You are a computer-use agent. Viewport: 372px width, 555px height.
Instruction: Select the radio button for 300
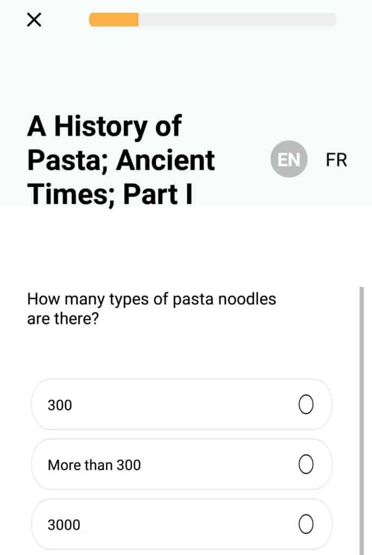(x=306, y=404)
